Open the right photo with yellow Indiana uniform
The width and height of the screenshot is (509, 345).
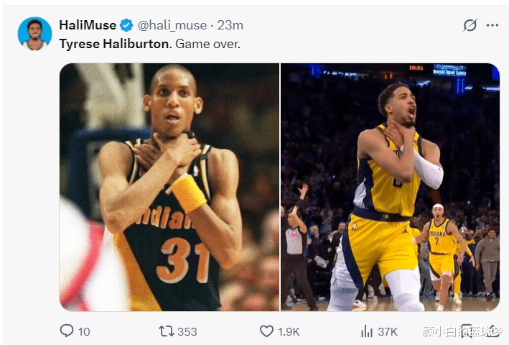coord(391,187)
